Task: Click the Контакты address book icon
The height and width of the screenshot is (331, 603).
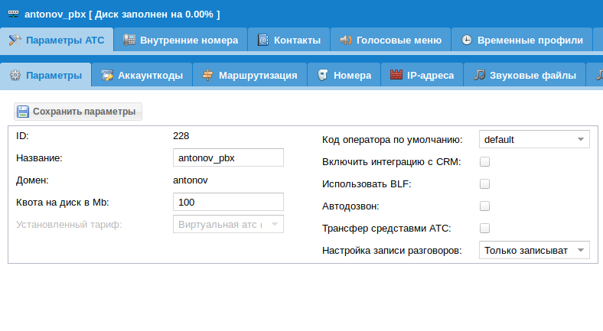Action: point(263,40)
